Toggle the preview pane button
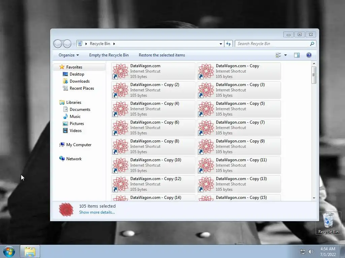 (297, 55)
